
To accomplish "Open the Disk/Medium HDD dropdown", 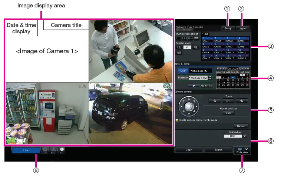I will click(245, 136).
